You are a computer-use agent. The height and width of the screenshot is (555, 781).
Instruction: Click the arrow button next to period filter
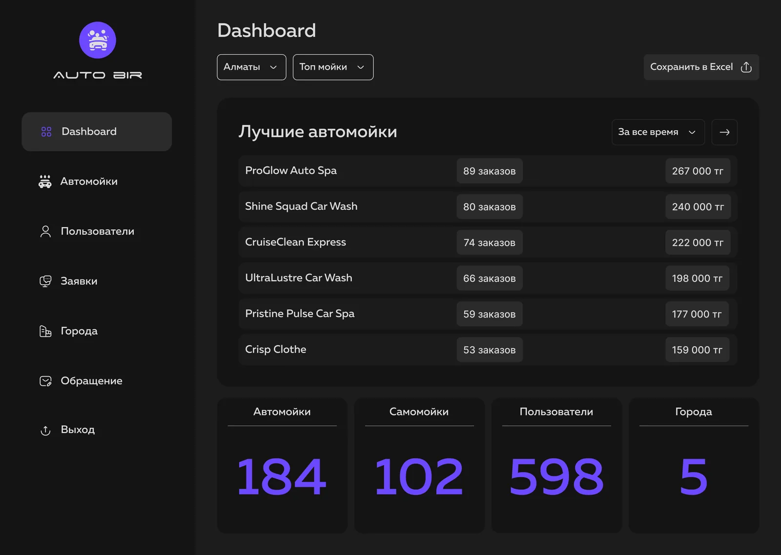tap(724, 132)
